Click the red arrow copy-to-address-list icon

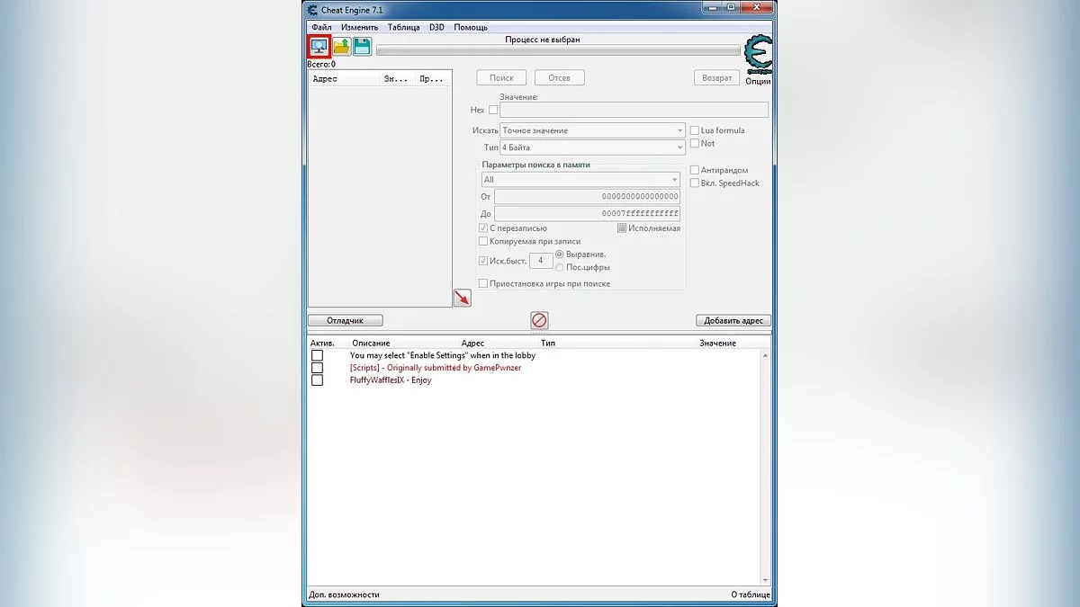point(462,298)
